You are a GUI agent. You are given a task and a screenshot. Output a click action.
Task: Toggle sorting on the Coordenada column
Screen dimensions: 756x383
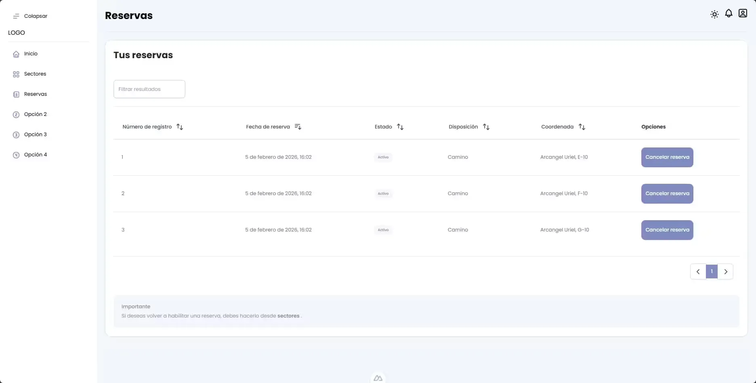582,126
